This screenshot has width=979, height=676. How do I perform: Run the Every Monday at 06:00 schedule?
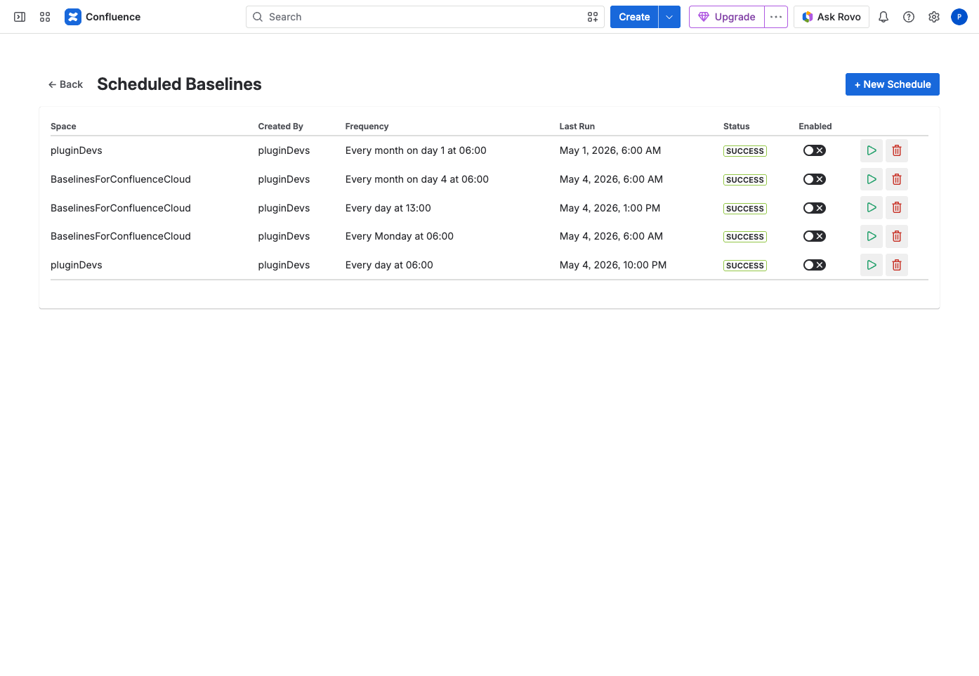pos(872,236)
